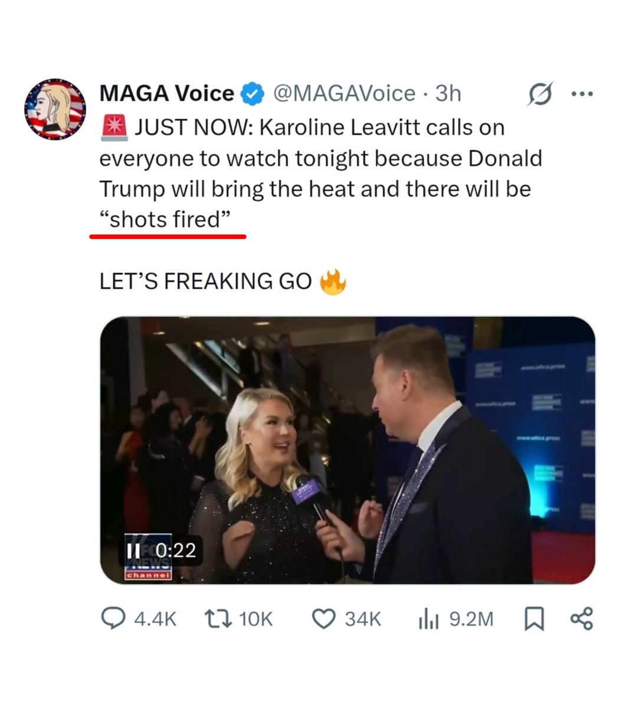Click the LET'S FREAKING GO text line
Screen dimensions: 620x708
click(205, 281)
